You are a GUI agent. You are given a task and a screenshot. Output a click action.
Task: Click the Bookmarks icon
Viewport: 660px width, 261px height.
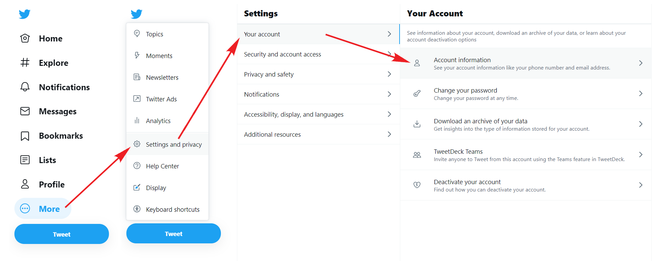[25, 136]
